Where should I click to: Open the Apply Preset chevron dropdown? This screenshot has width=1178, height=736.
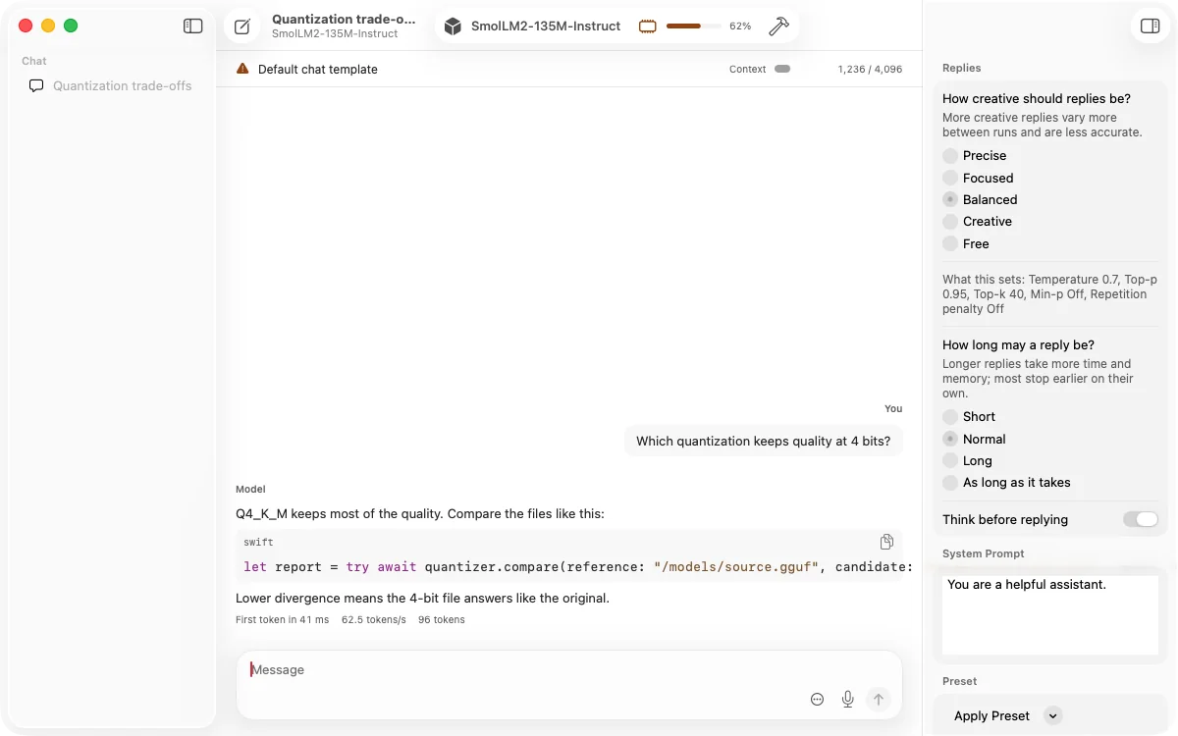pos(1052,715)
